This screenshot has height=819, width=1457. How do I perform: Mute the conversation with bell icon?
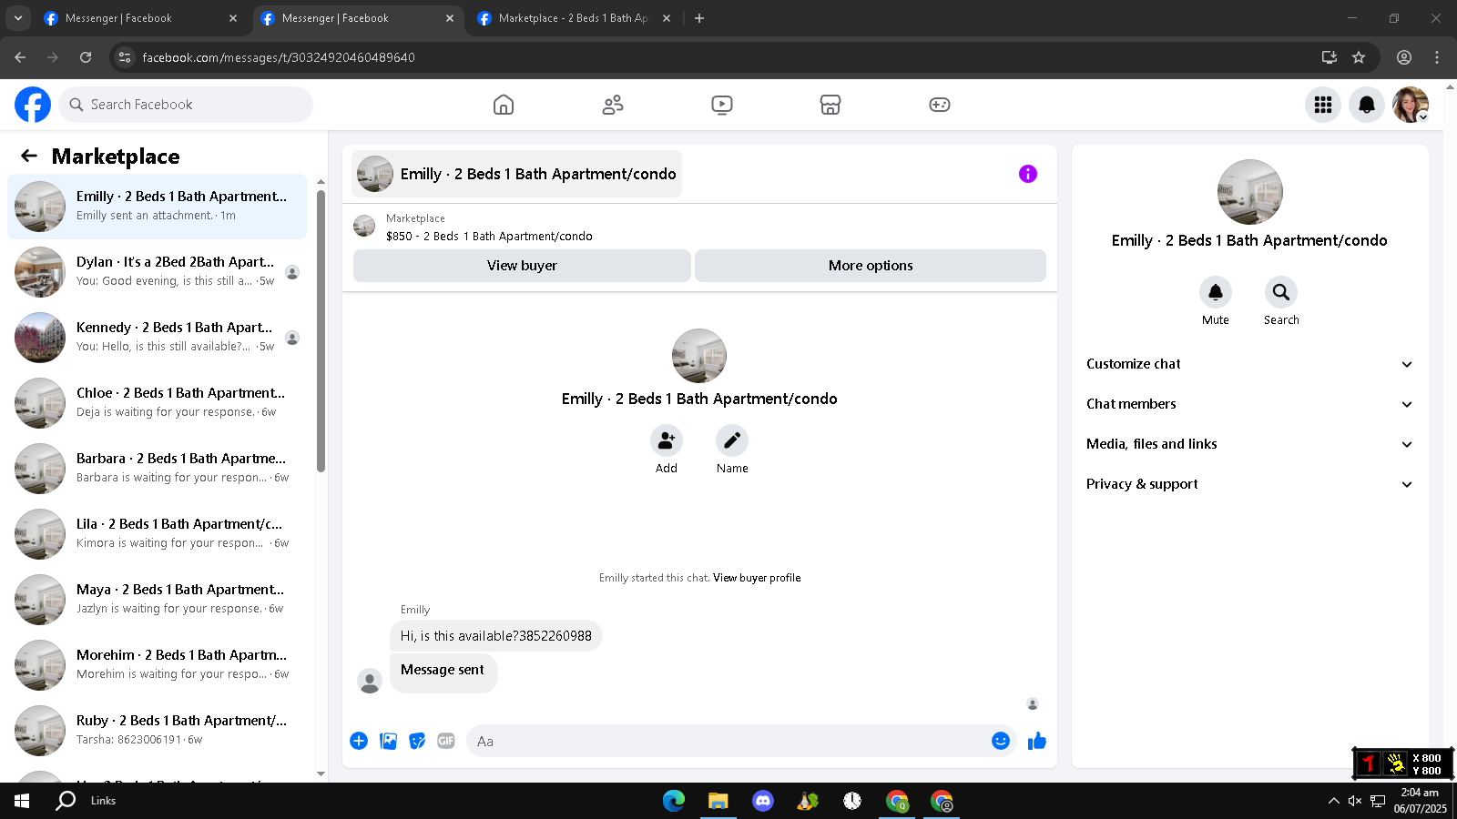click(x=1216, y=292)
